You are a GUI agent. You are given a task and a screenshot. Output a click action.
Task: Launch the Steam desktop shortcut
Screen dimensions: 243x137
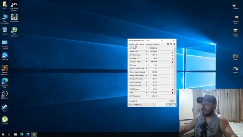(x=5, y=108)
